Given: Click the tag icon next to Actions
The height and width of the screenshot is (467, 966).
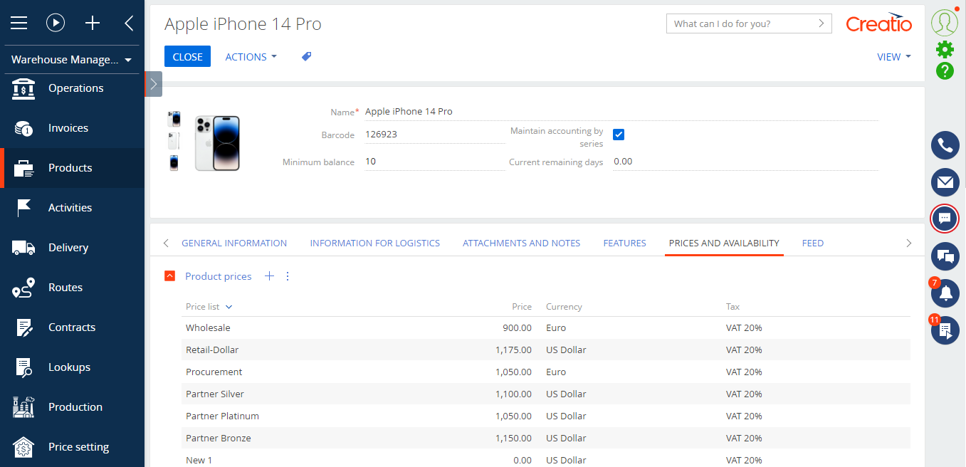Looking at the screenshot, I should 307,57.
